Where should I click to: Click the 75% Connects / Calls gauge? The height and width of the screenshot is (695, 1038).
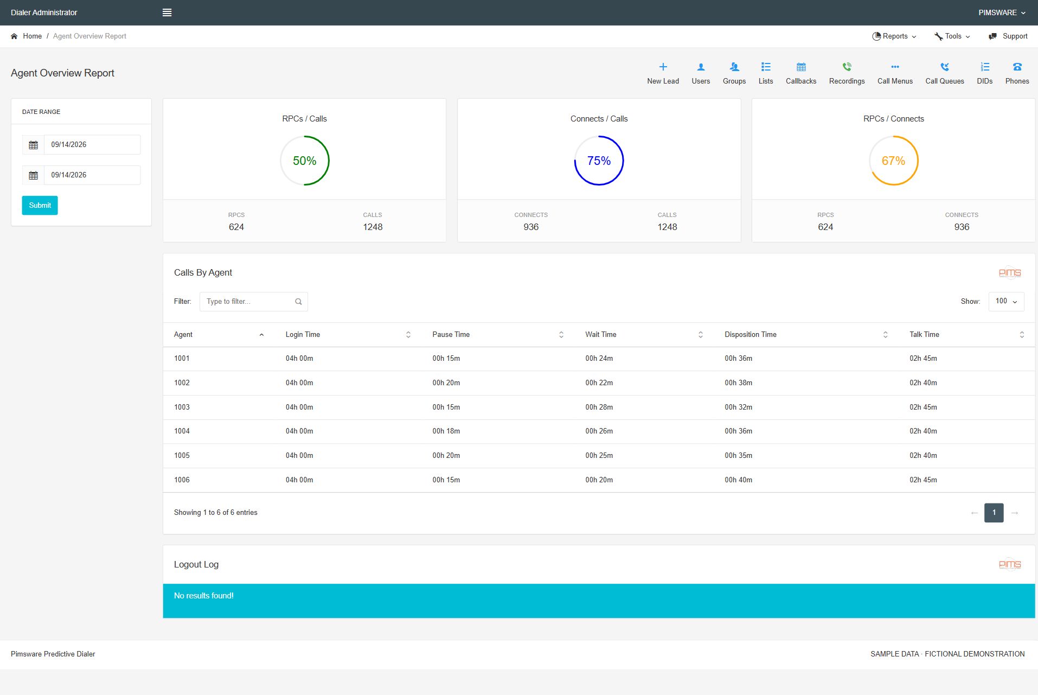point(599,161)
